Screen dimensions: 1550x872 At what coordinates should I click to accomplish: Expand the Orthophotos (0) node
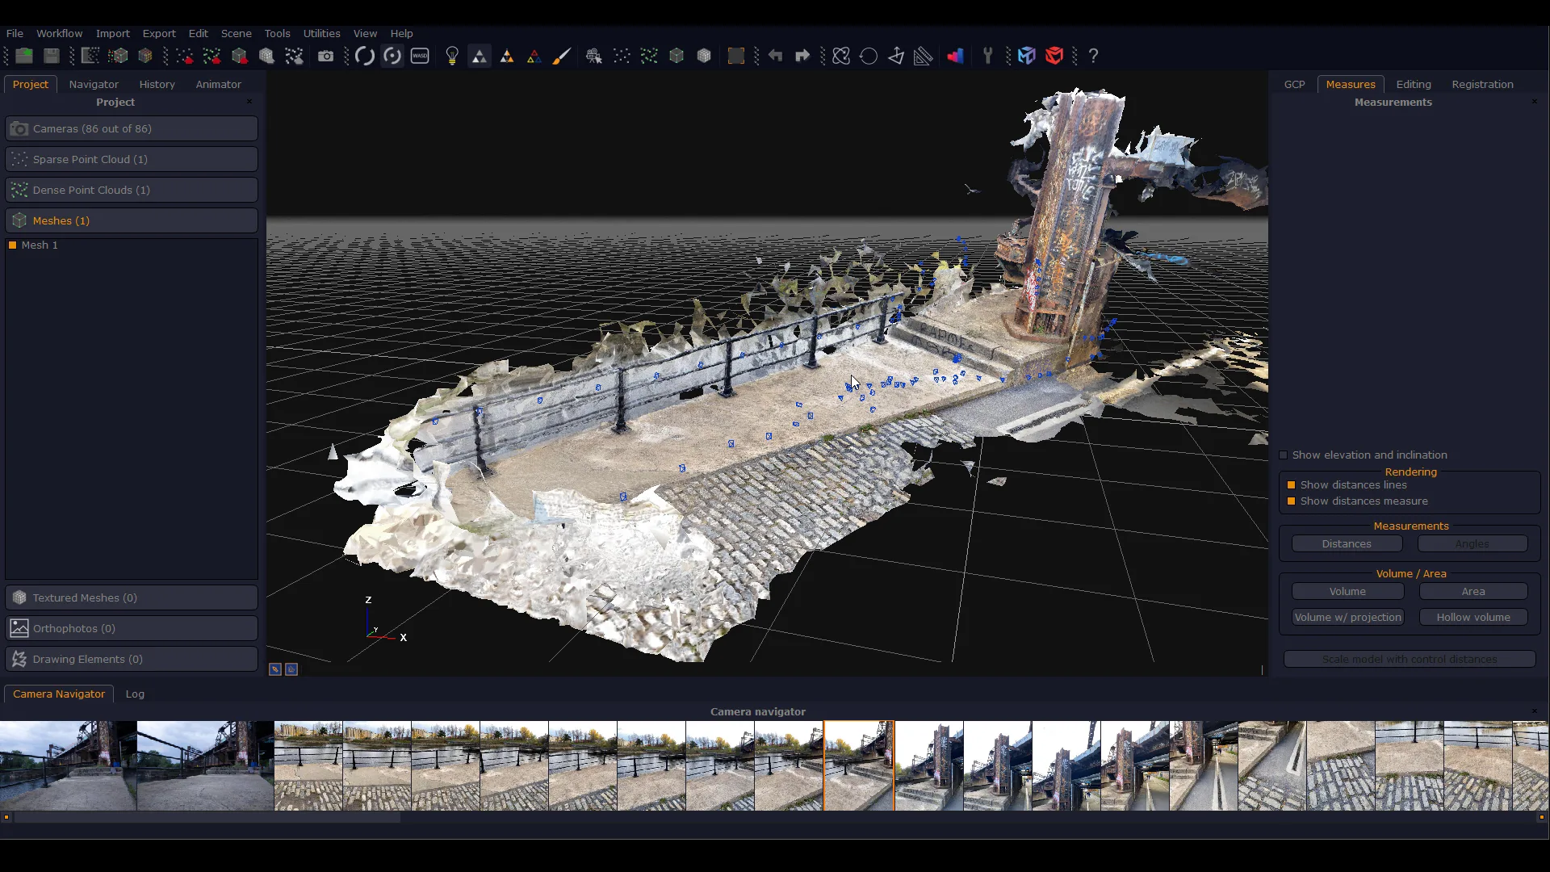click(132, 628)
